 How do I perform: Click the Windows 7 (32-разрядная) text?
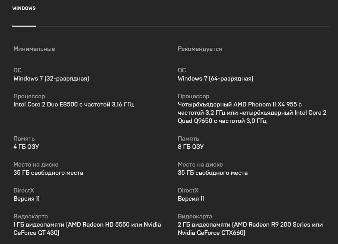click(x=51, y=78)
